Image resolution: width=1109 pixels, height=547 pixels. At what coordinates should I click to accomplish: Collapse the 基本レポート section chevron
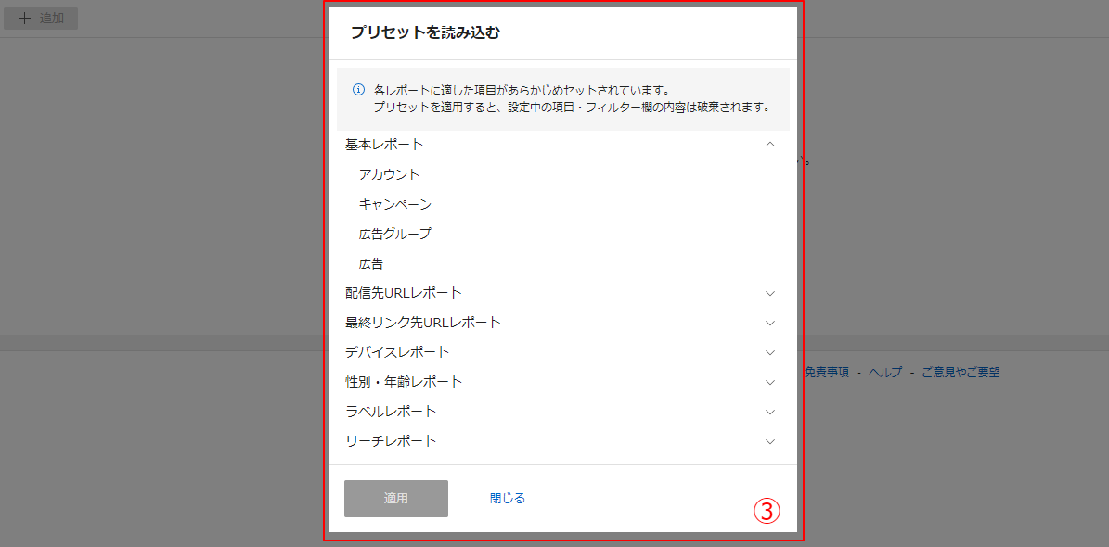pyautogui.click(x=770, y=145)
